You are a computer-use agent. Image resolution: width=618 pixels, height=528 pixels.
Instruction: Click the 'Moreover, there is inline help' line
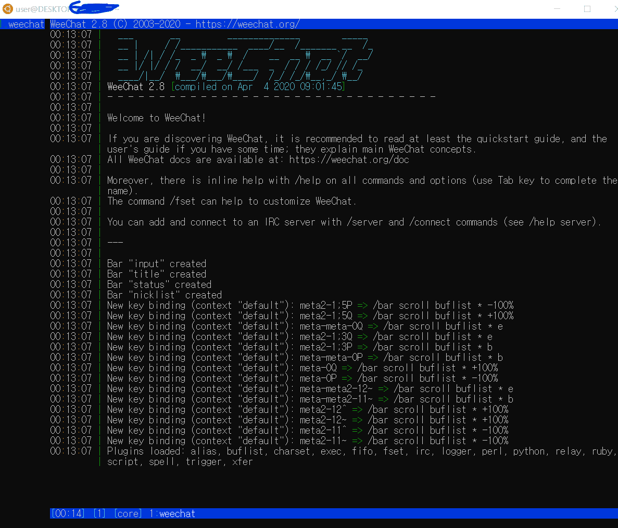[362, 181]
